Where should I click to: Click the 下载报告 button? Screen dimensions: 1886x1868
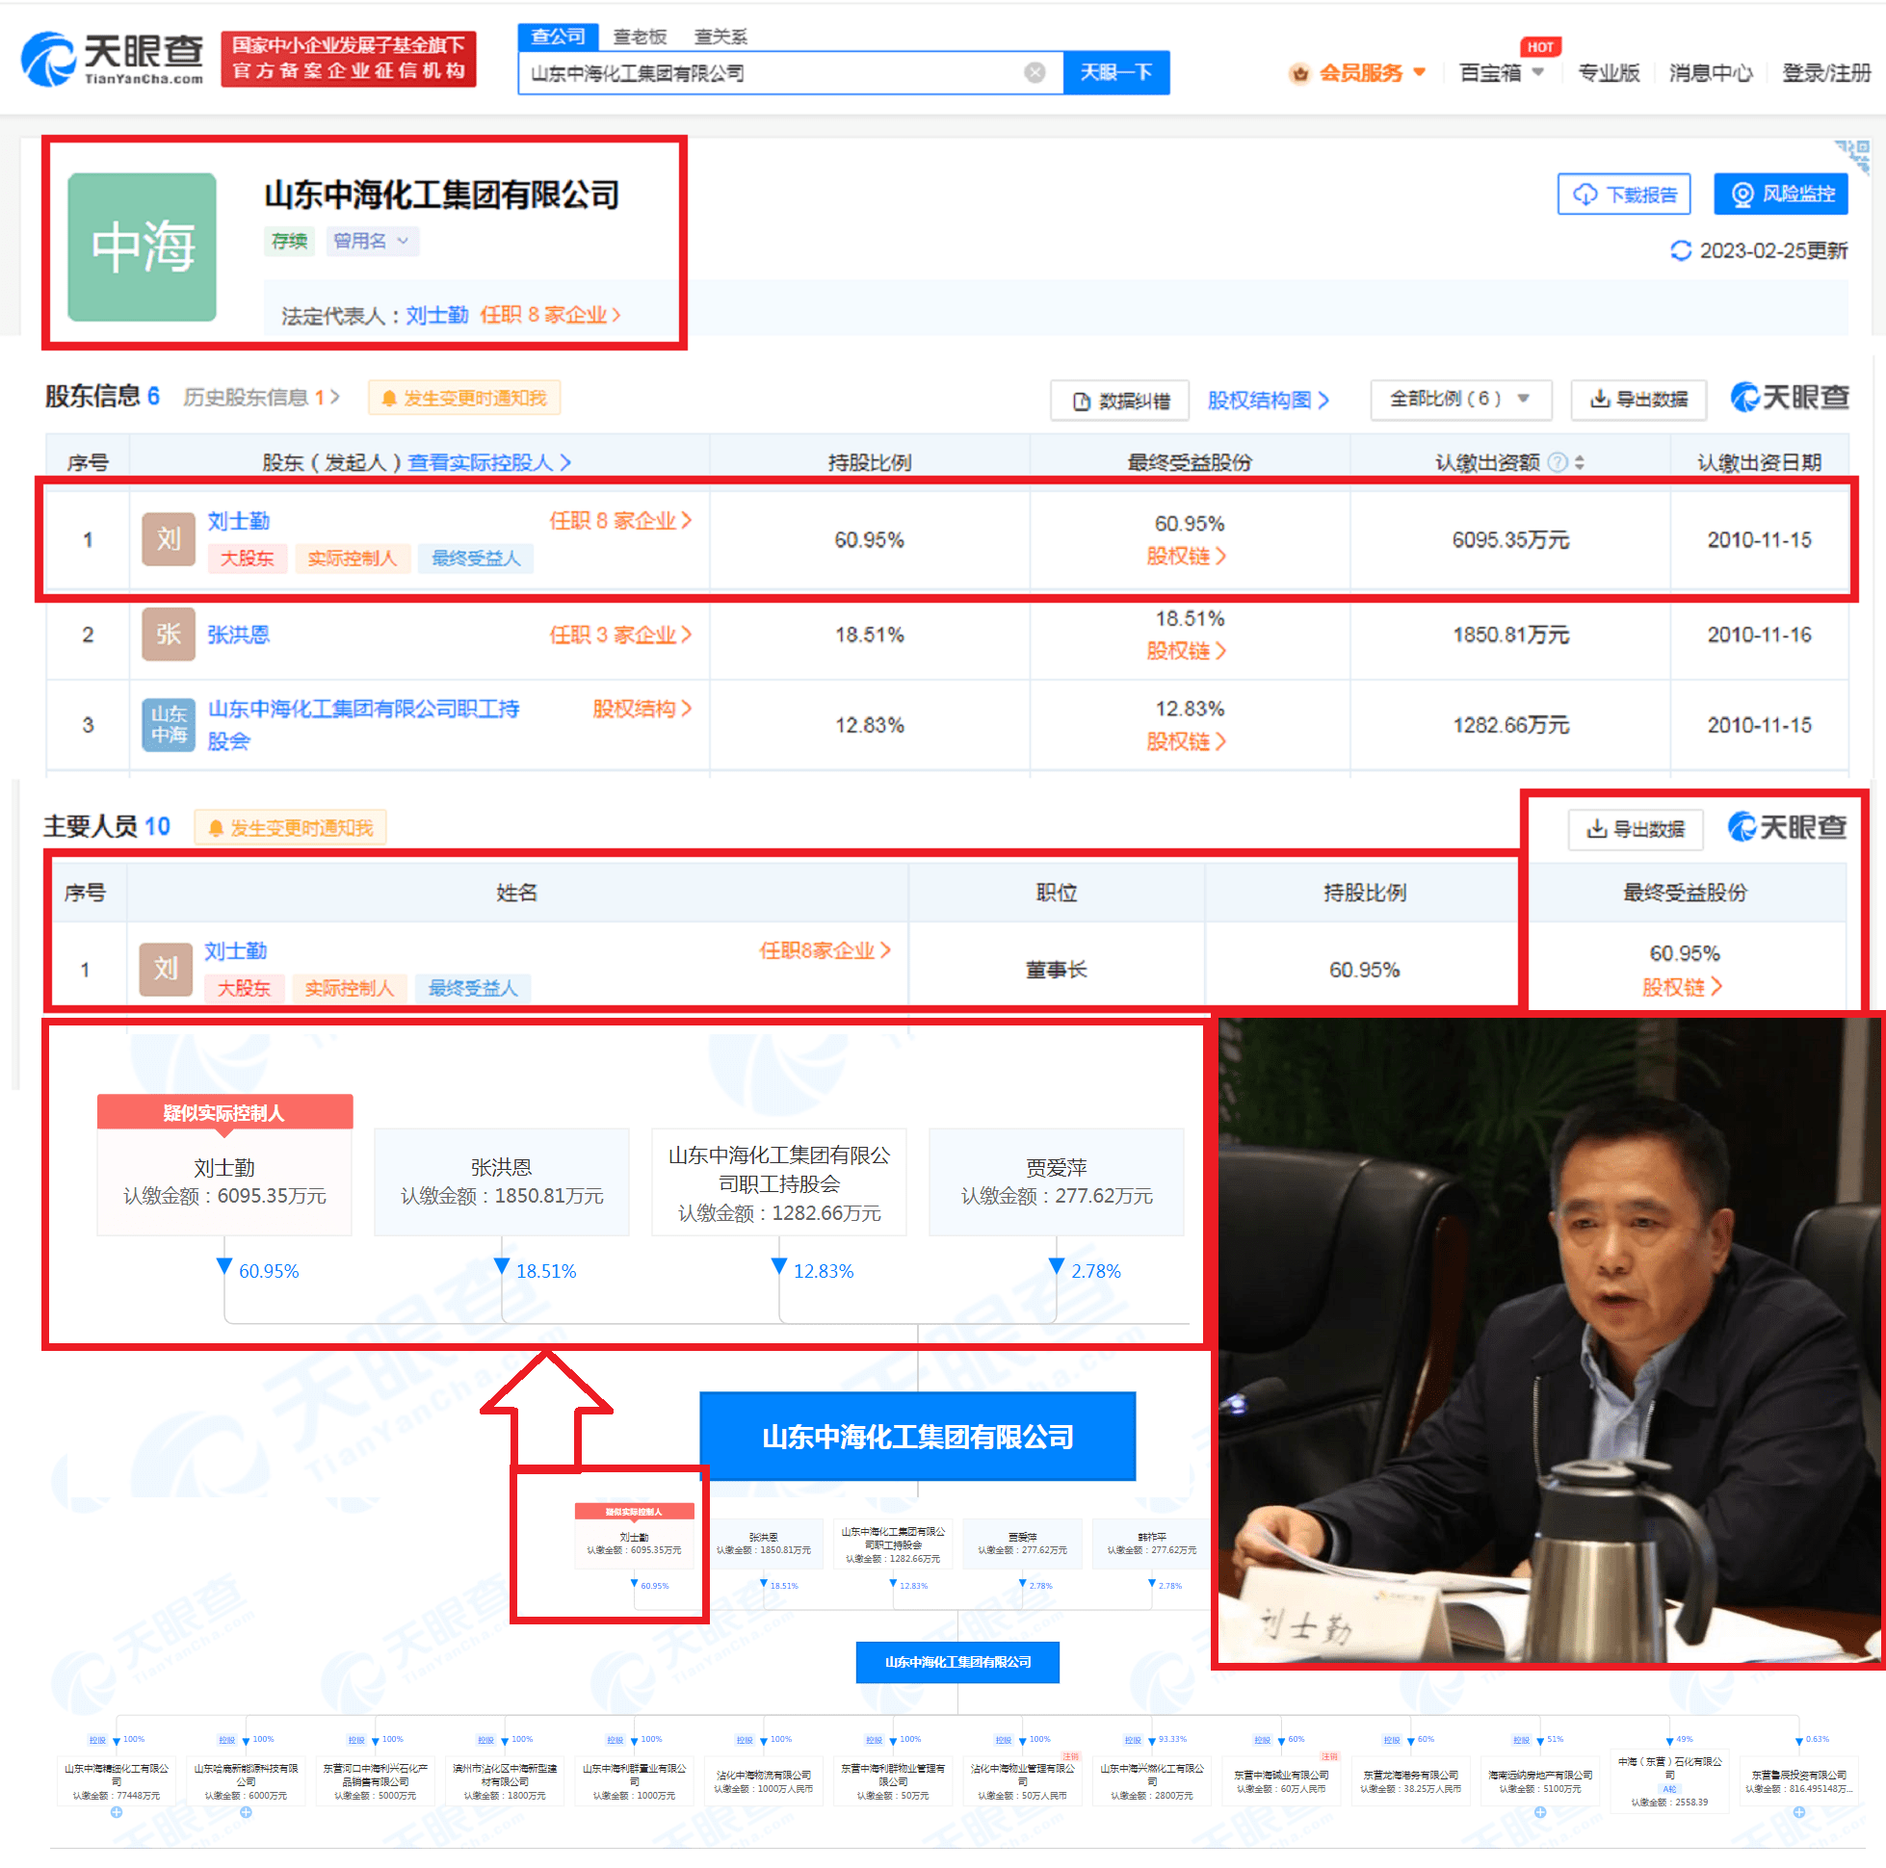pos(1623,195)
